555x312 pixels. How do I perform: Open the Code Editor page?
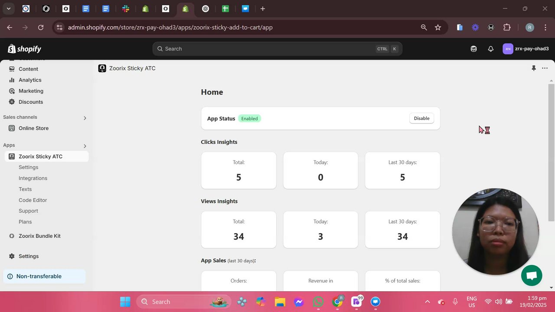33,200
